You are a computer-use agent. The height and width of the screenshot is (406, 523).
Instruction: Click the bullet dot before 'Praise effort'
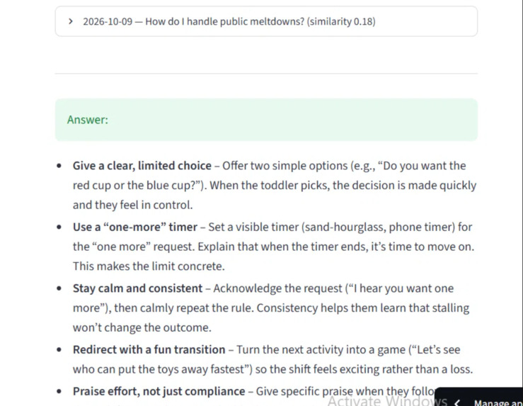[x=59, y=391]
